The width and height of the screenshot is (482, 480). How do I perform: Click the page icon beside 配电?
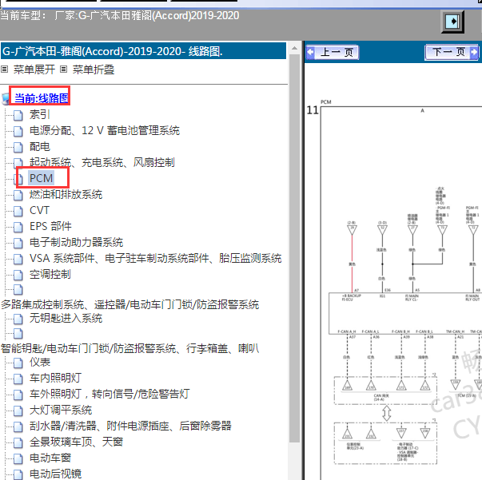pyautogui.click(x=18, y=147)
